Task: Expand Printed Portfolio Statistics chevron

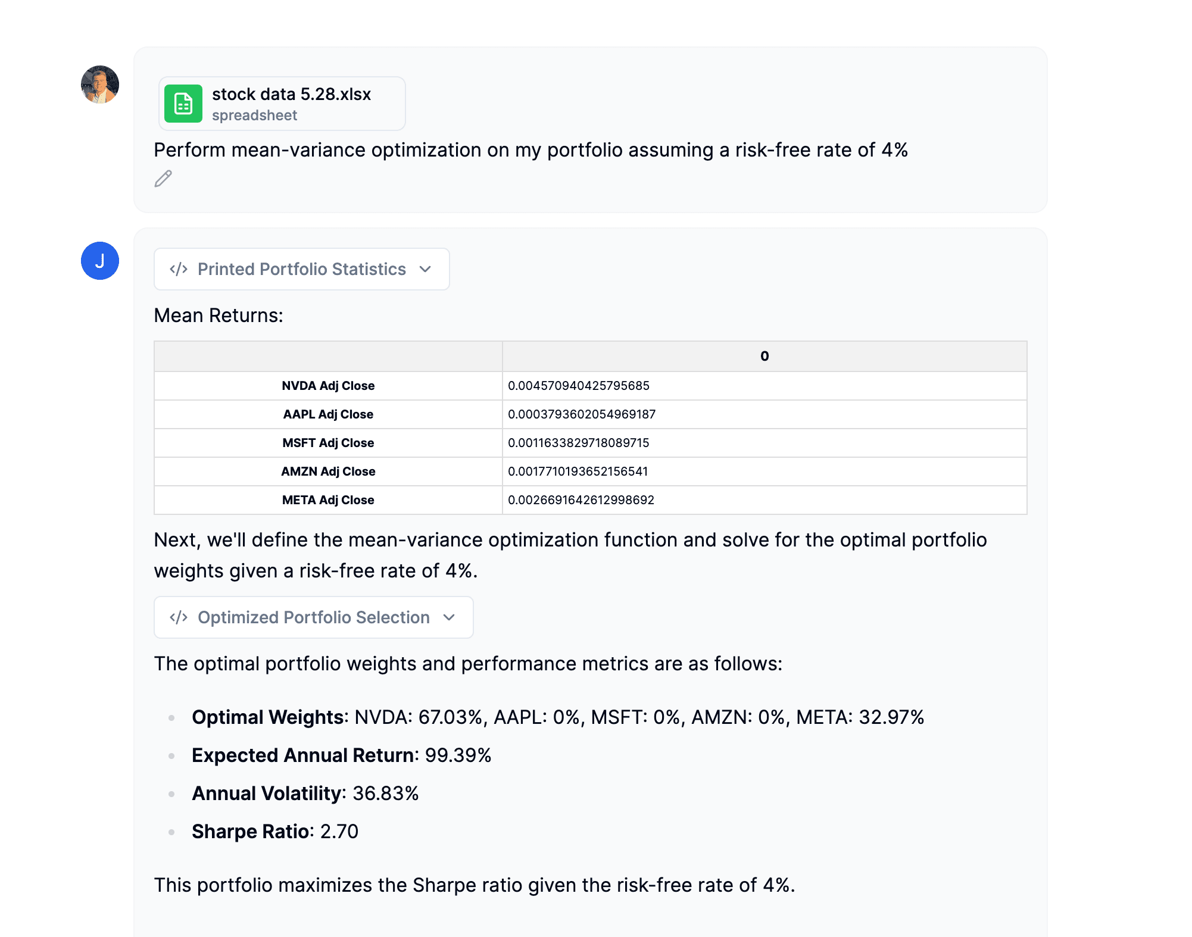Action: click(425, 269)
